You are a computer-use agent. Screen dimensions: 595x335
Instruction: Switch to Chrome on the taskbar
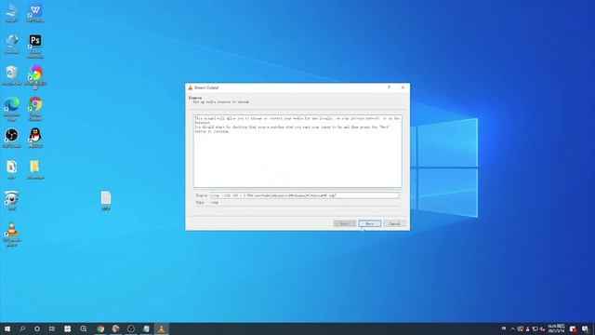point(100,328)
